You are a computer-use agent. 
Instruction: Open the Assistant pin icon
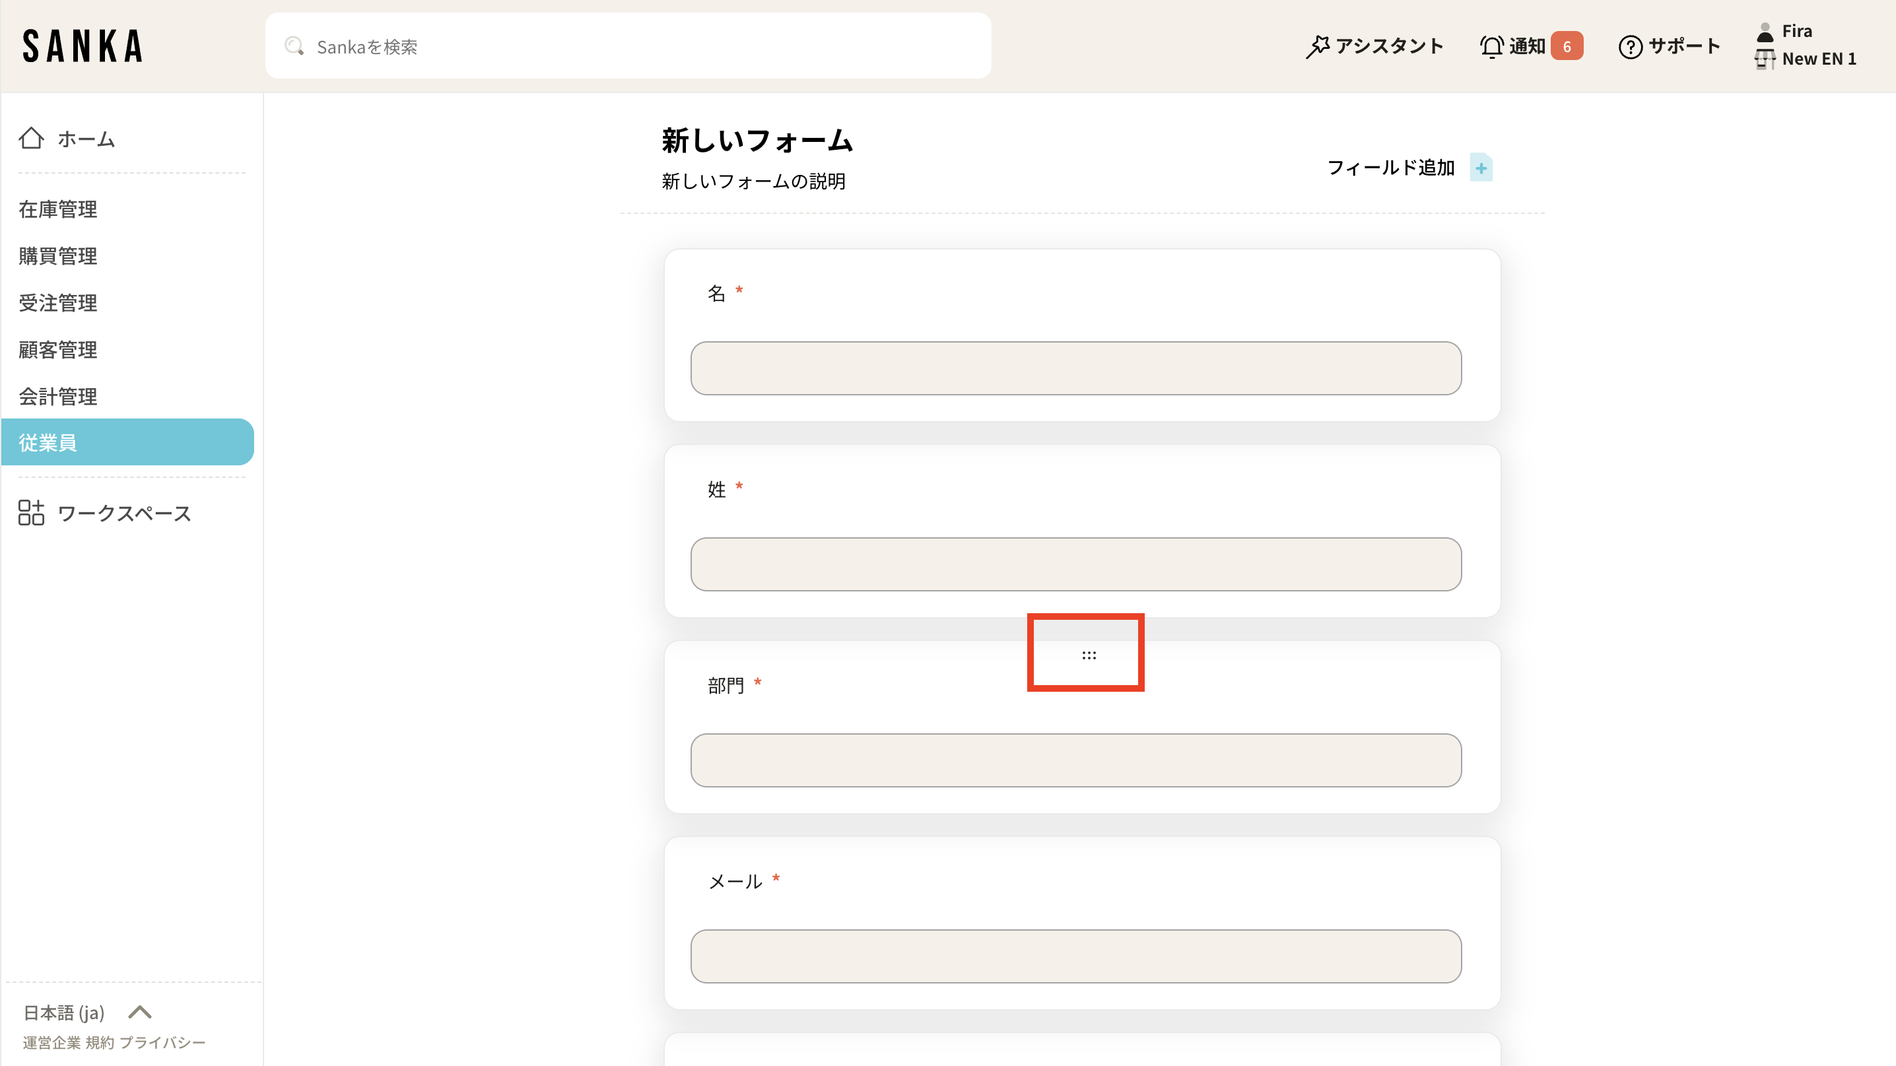pyautogui.click(x=1318, y=46)
